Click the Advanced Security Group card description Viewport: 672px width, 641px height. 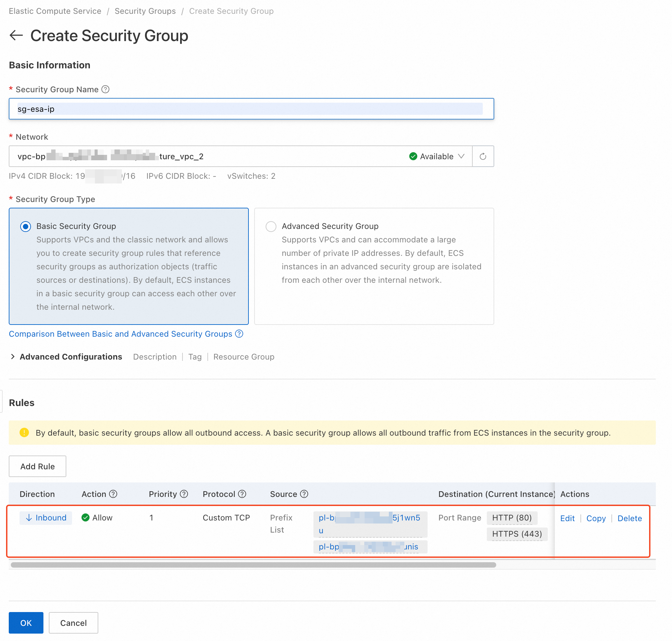(x=381, y=260)
